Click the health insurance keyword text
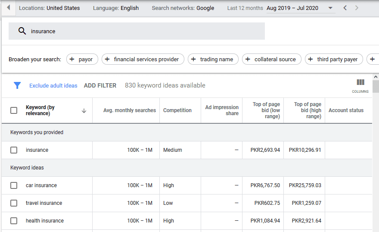Image resolution: width=379 pixels, height=232 pixels. click(45, 221)
